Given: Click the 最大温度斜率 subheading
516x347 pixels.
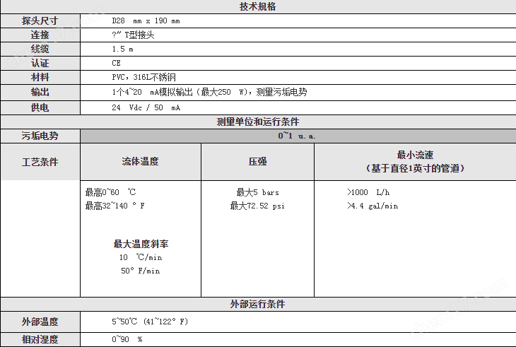Looking at the screenshot, I should tap(141, 244).
